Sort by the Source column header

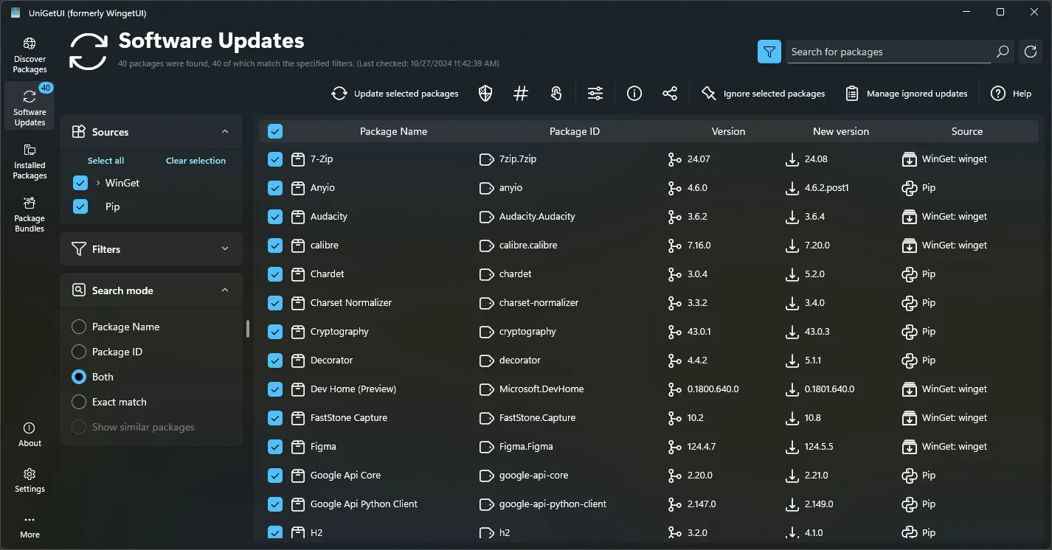(x=967, y=131)
